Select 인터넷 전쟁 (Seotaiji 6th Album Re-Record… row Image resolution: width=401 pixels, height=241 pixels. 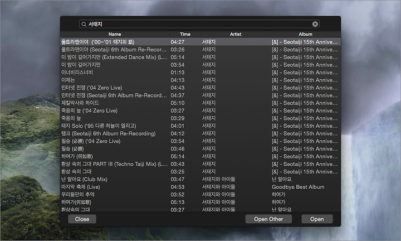click(200, 95)
